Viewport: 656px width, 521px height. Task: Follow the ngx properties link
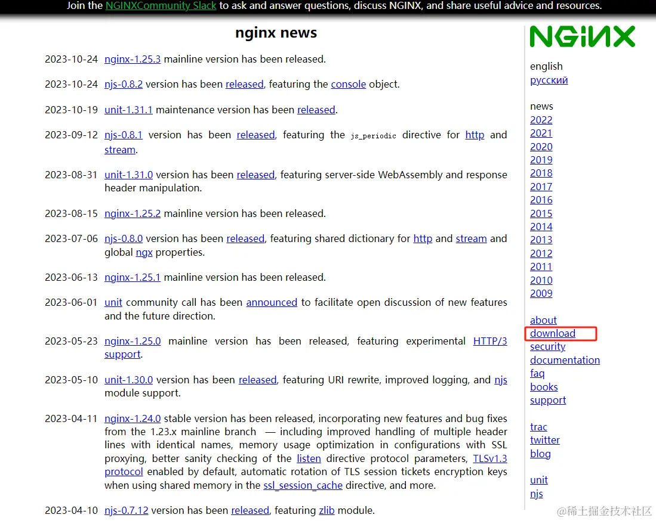(x=144, y=252)
